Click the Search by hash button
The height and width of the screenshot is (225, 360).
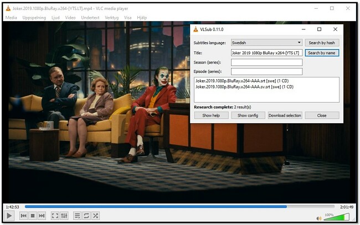click(322, 43)
